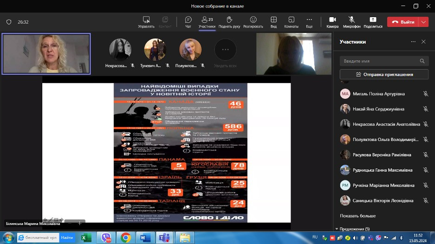Image resolution: width=435 pixels, height=244 pixels.
Task: Open the Windows Start button
Action: (x=8, y=238)
